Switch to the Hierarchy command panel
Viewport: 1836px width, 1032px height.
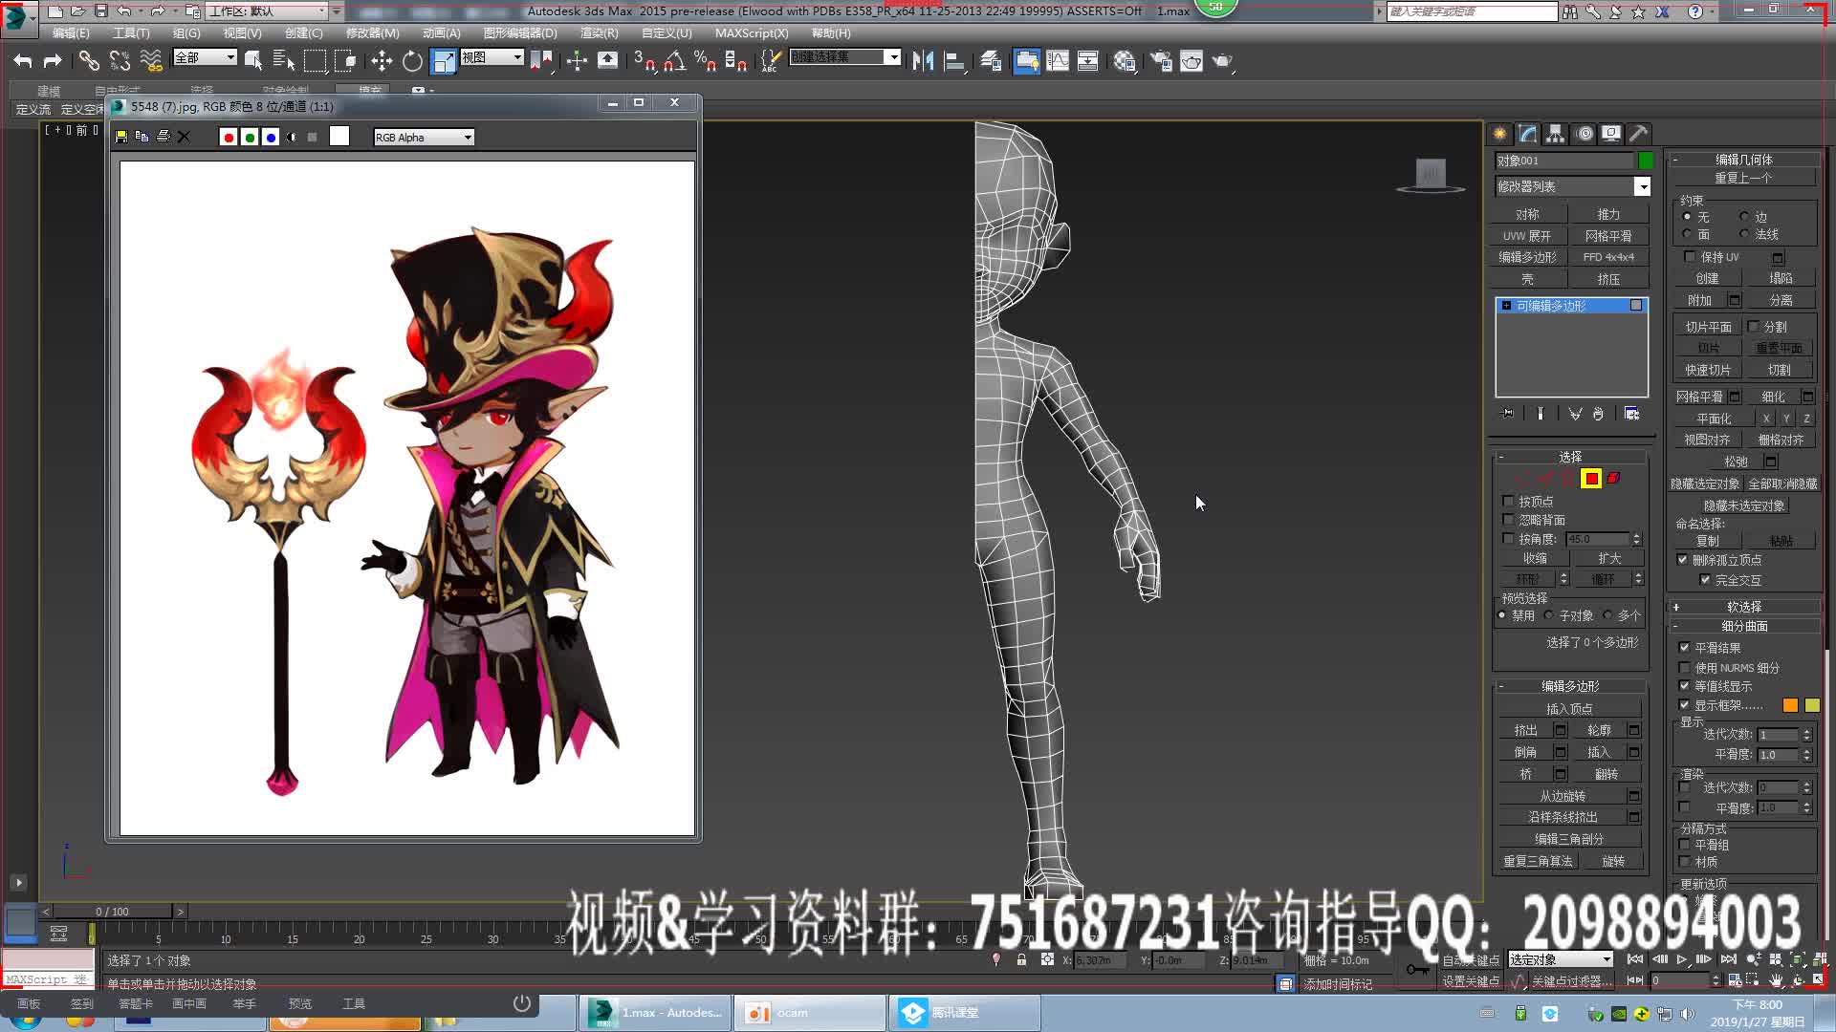[x=1554, y=134]
